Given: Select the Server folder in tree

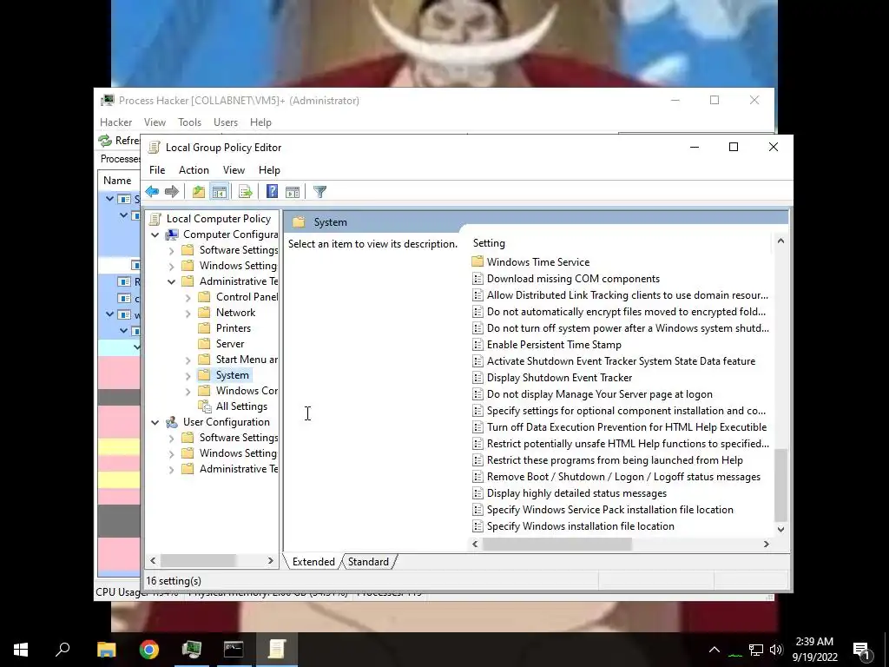Looking at the screenshot, I should (x=229, y=344).
